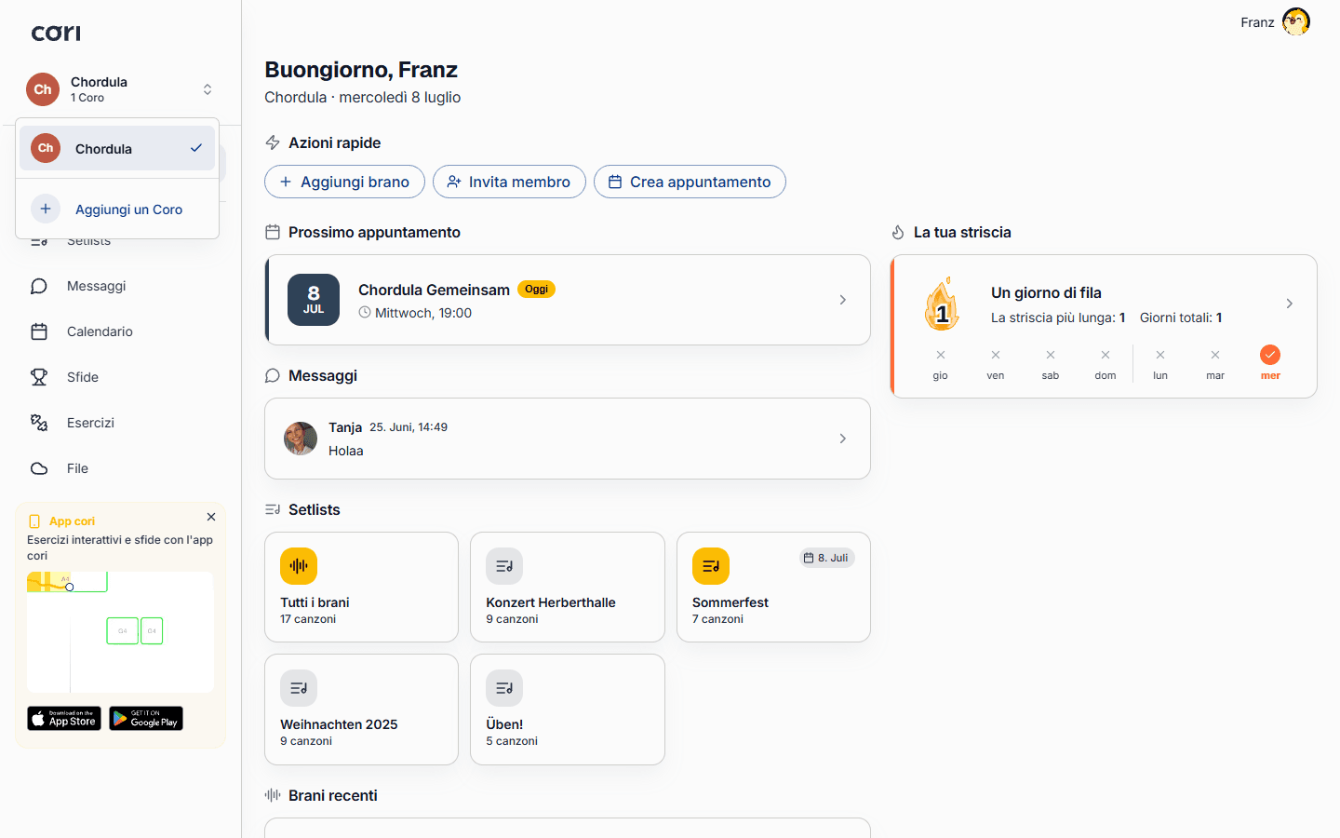The height and width of the screenshot is (838, 1340).
Task: Click the Azioni rapide lightning icon
Action: point(273,142)
